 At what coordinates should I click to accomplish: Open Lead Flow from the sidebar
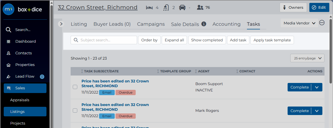[x=25, y=76]
